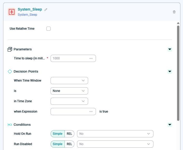
Task: Open the in Time Zone dropdown
Action: (69, 101)
